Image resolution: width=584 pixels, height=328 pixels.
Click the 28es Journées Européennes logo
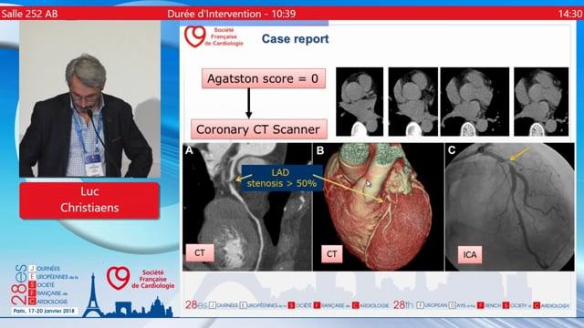pos(44,289)
